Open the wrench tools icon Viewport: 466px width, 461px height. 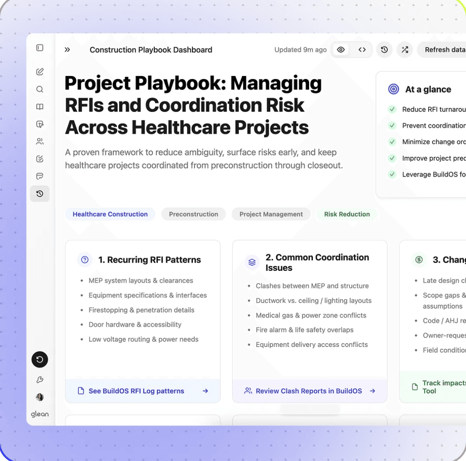tap(40, 380)
